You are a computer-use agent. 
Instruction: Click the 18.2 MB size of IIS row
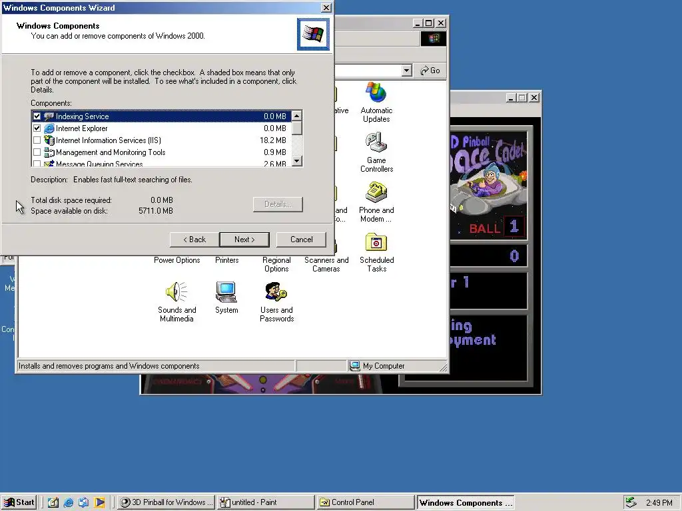tap(273, 140)
